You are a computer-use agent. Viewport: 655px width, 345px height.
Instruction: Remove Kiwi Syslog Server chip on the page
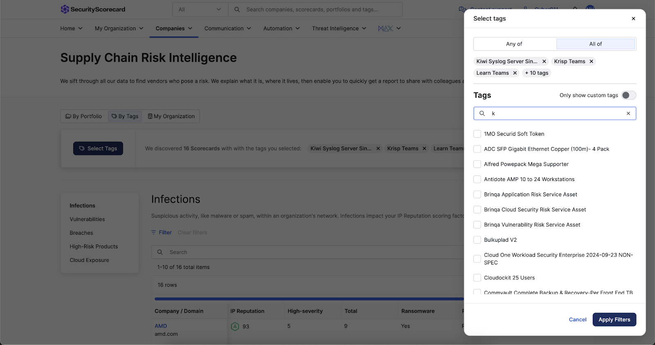tap(378, 148)
